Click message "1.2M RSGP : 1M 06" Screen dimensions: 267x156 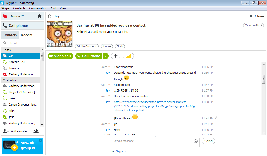pyautogui.click(x=126, y=91)
